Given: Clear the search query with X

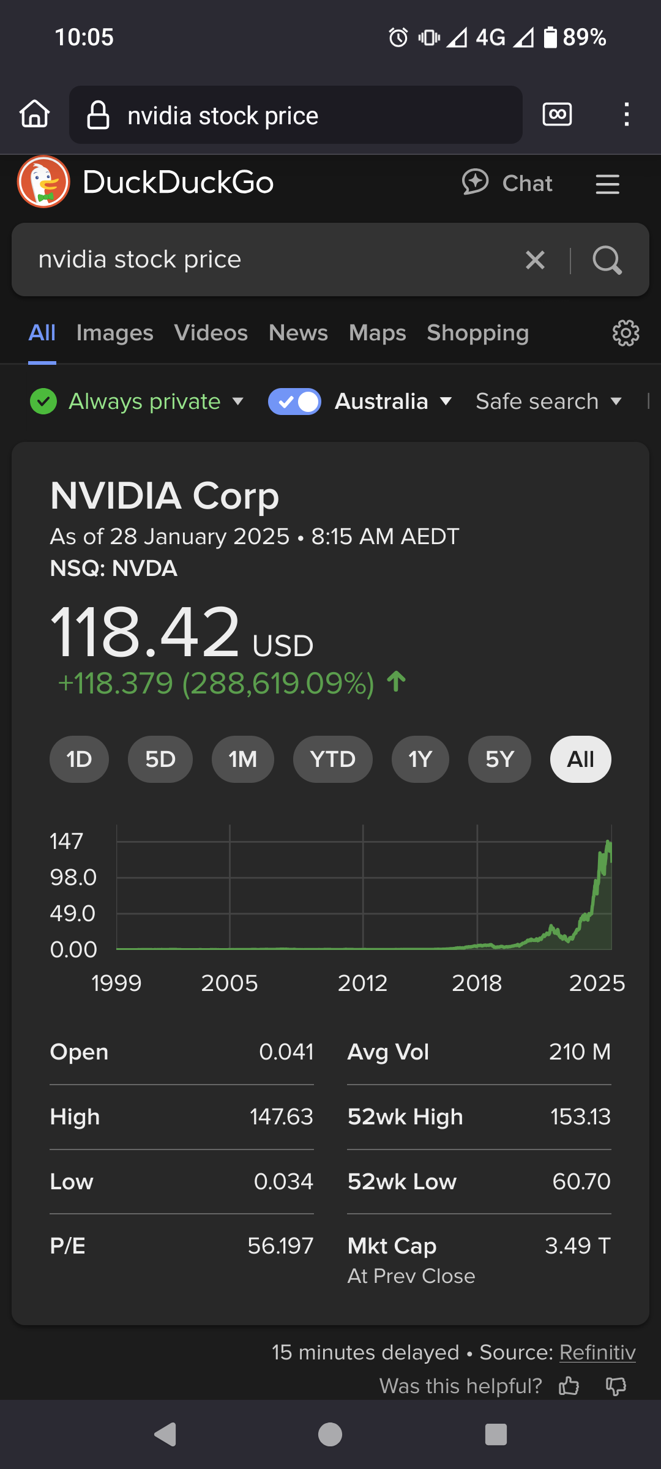Looking at the screenshot, I should pyautogui.click(x=535, y=260).
